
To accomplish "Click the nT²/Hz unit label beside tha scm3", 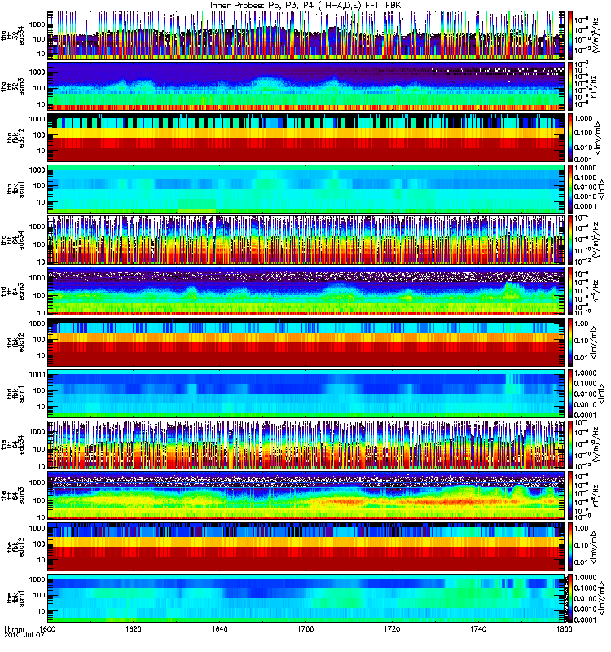I will [x=593, y=86].
